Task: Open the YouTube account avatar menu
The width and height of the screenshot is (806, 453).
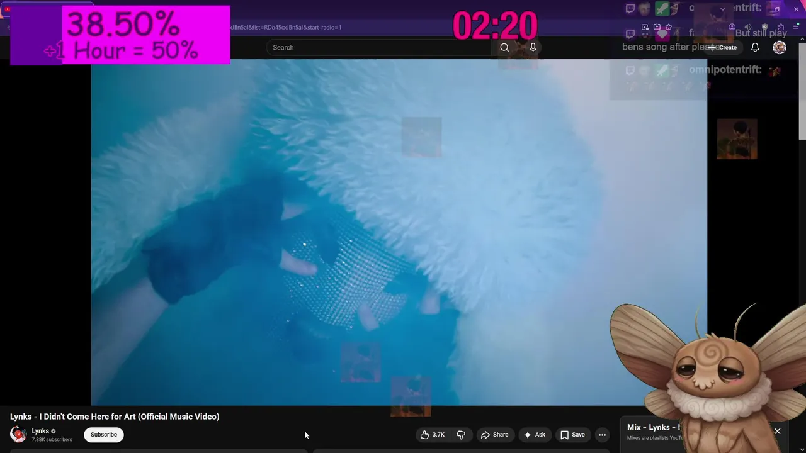Action: (780, 47)
